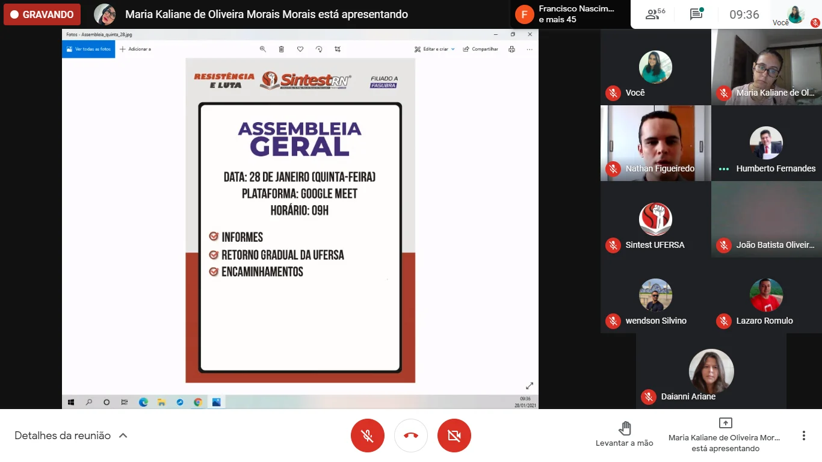This screenshot has height=462, width=822.
Task: Click the GRAVANDO recording indicator
Action: pyautogui.click(x=42, y=14)
